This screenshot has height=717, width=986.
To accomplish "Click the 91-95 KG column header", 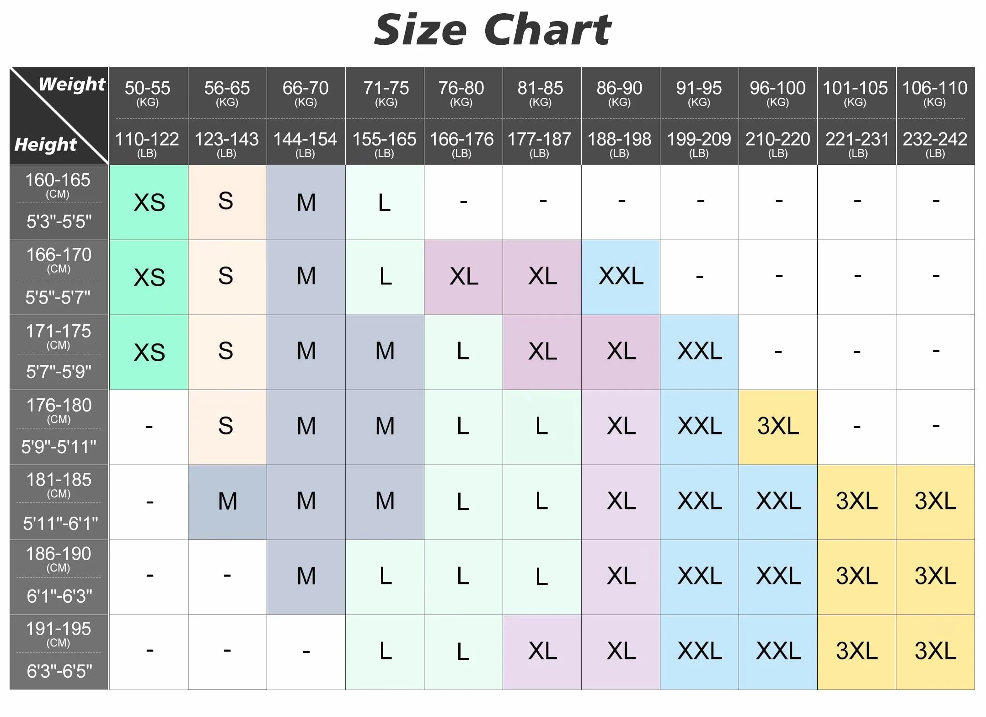I will coord(699,116).
